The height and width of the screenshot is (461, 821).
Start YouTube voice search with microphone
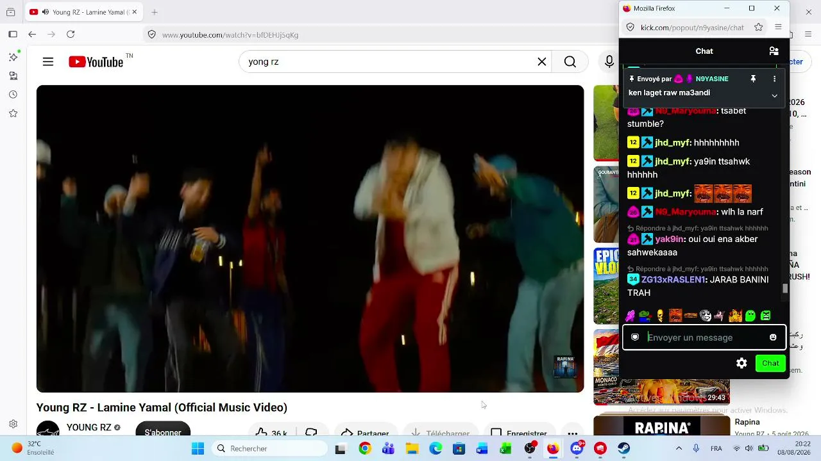click(x=609, y=61)
